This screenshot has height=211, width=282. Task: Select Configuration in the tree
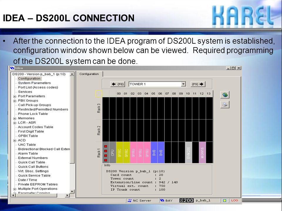(x=29, y=79)
